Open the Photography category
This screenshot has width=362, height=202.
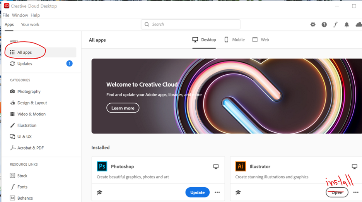tap(25, 92)
